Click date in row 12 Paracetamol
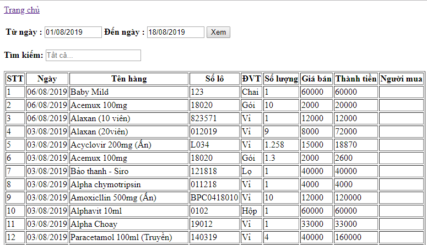This screenshot has width=427, height=245. 47,237
